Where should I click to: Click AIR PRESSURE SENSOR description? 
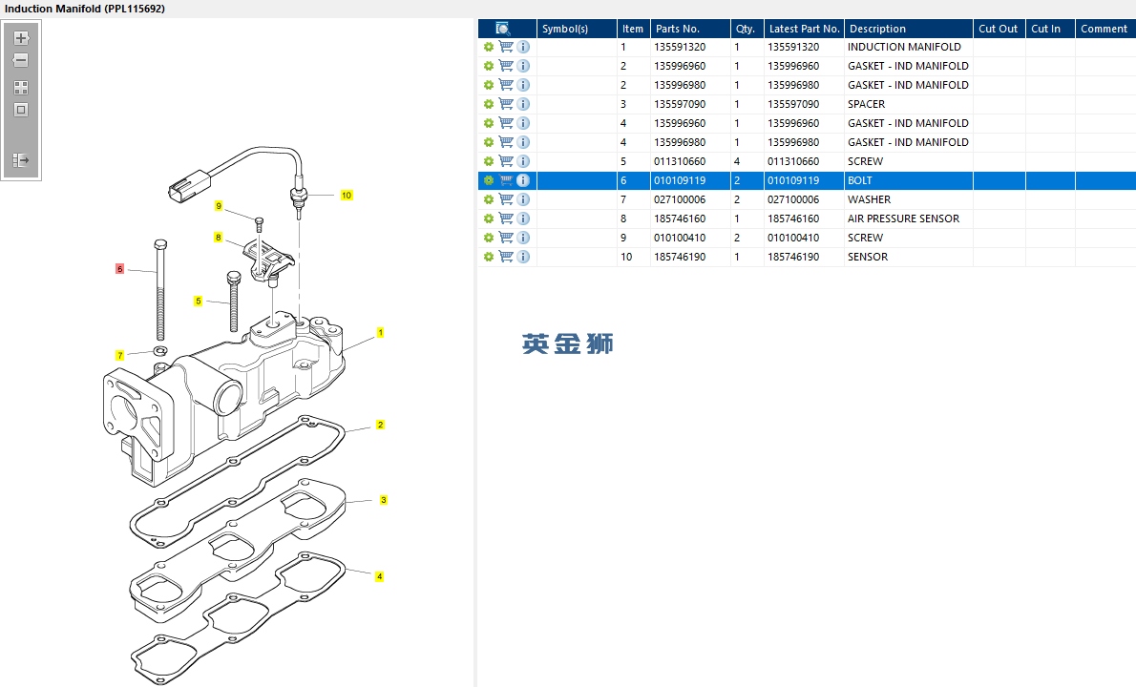click(903, 219)
